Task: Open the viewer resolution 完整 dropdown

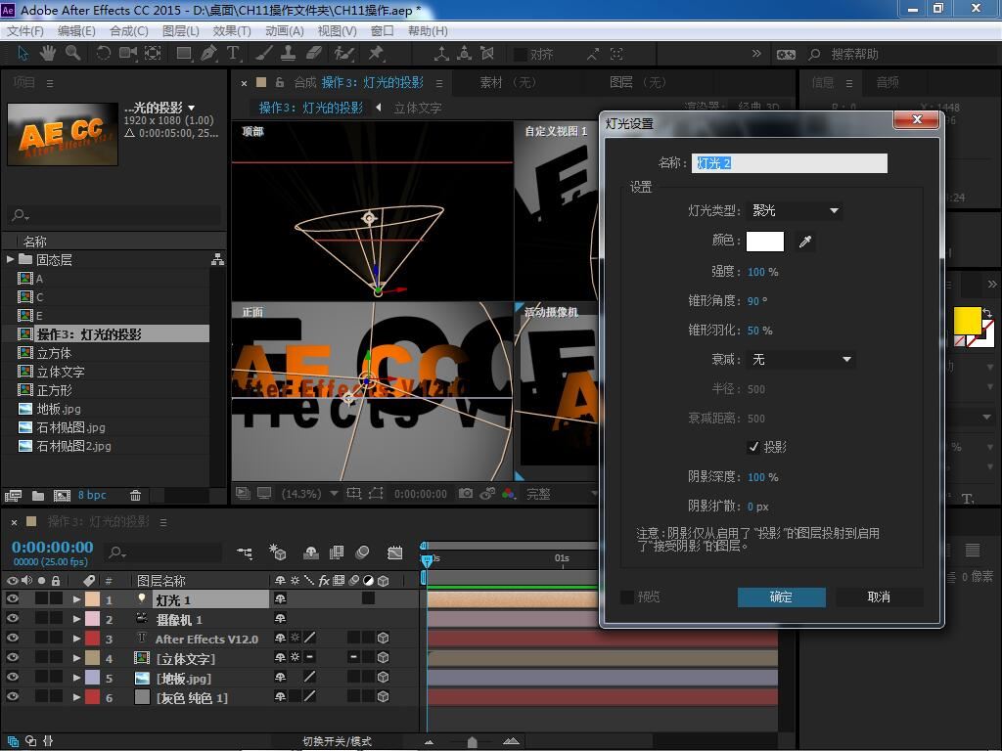Action: pos(561,494)
